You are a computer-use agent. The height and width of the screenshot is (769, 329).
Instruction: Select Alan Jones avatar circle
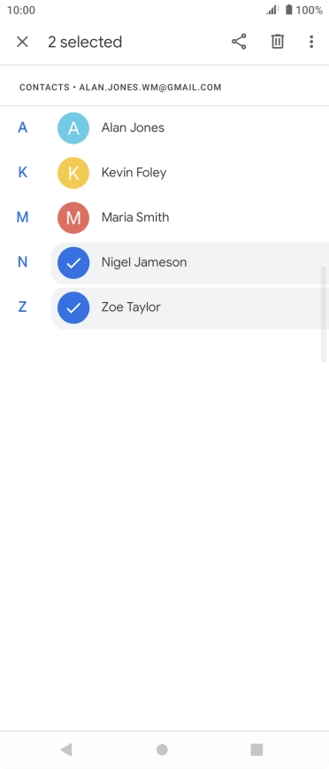pyautogui.click(x=73, y=128)
